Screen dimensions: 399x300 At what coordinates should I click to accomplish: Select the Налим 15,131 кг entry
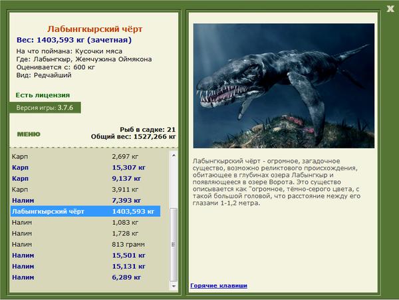coord(86,266)
